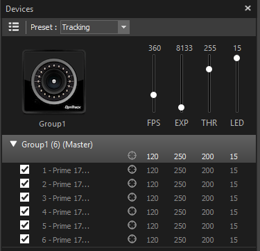Click the 360 value above FPS slider

(155, 48)
